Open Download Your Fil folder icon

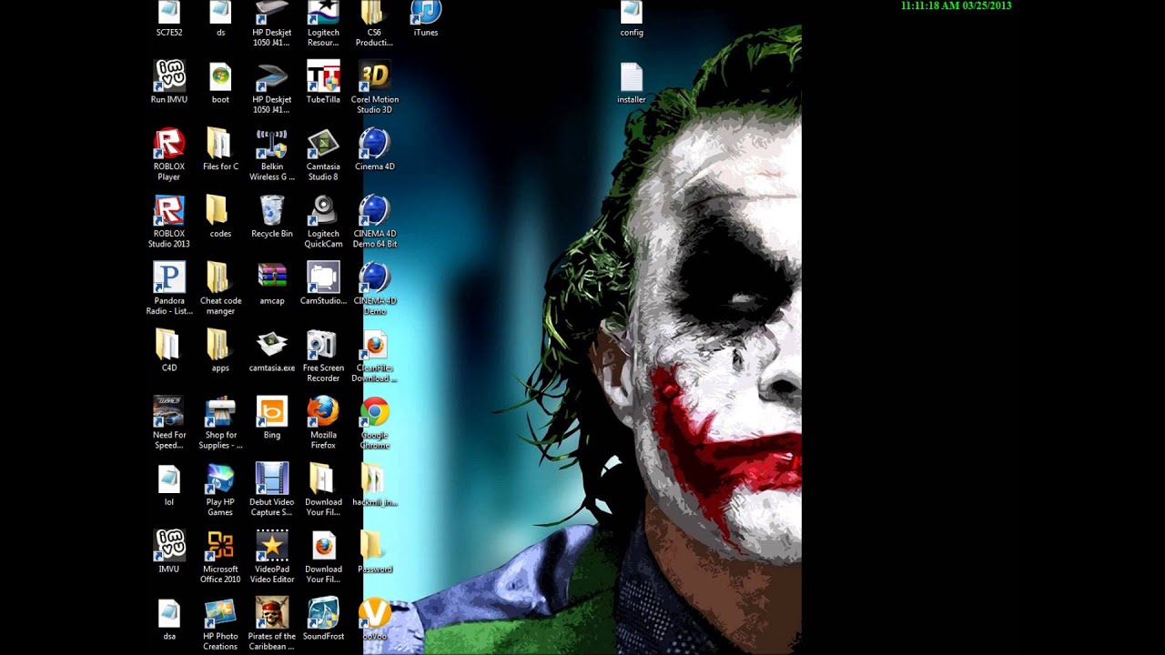323,489
